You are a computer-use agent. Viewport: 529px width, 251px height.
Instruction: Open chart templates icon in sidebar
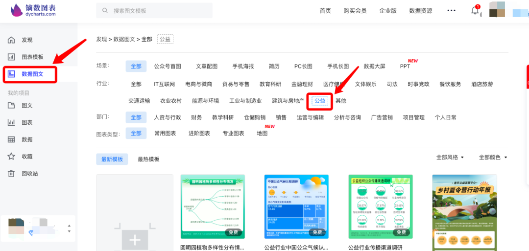12,57
